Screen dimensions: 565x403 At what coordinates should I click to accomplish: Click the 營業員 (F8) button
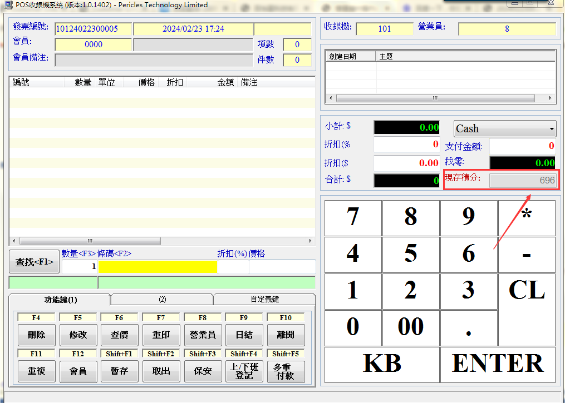click(x=203, y=335)
